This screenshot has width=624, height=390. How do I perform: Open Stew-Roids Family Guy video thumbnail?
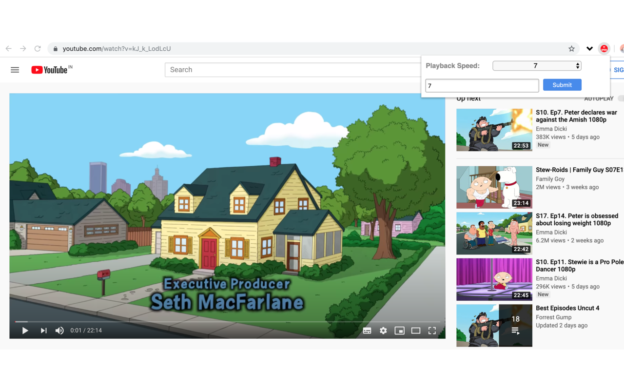(x=494, y=187)
